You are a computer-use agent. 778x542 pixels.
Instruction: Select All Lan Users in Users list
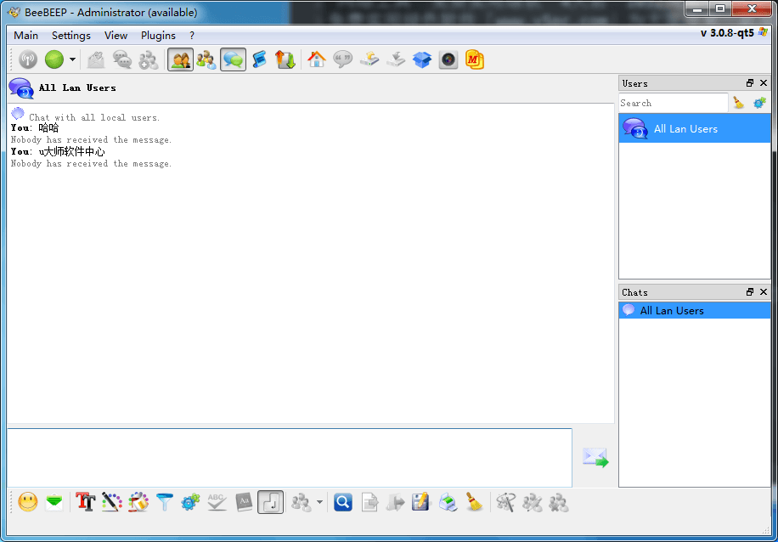click(x=695, y=128)
